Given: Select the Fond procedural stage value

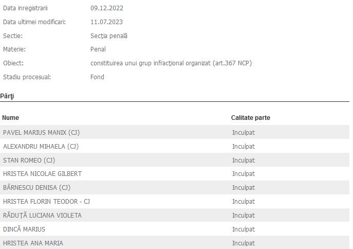Looking at the screenshot, I should (97, 77).
